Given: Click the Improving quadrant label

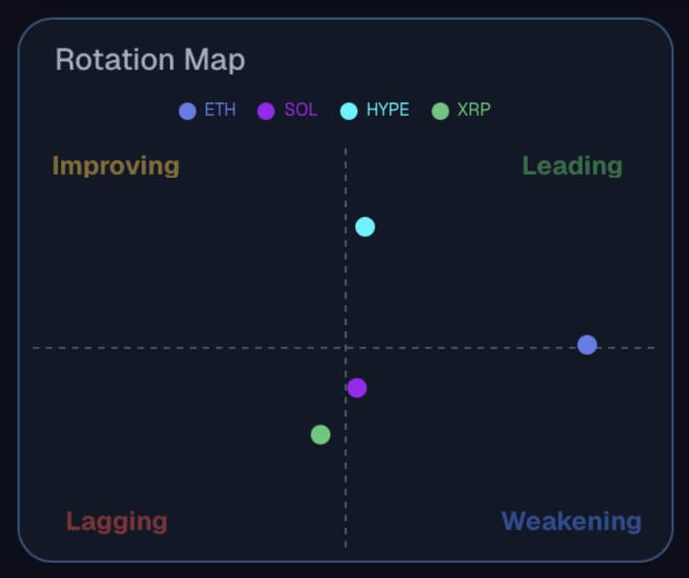Looking at the screenshot, I should (116, 166).
